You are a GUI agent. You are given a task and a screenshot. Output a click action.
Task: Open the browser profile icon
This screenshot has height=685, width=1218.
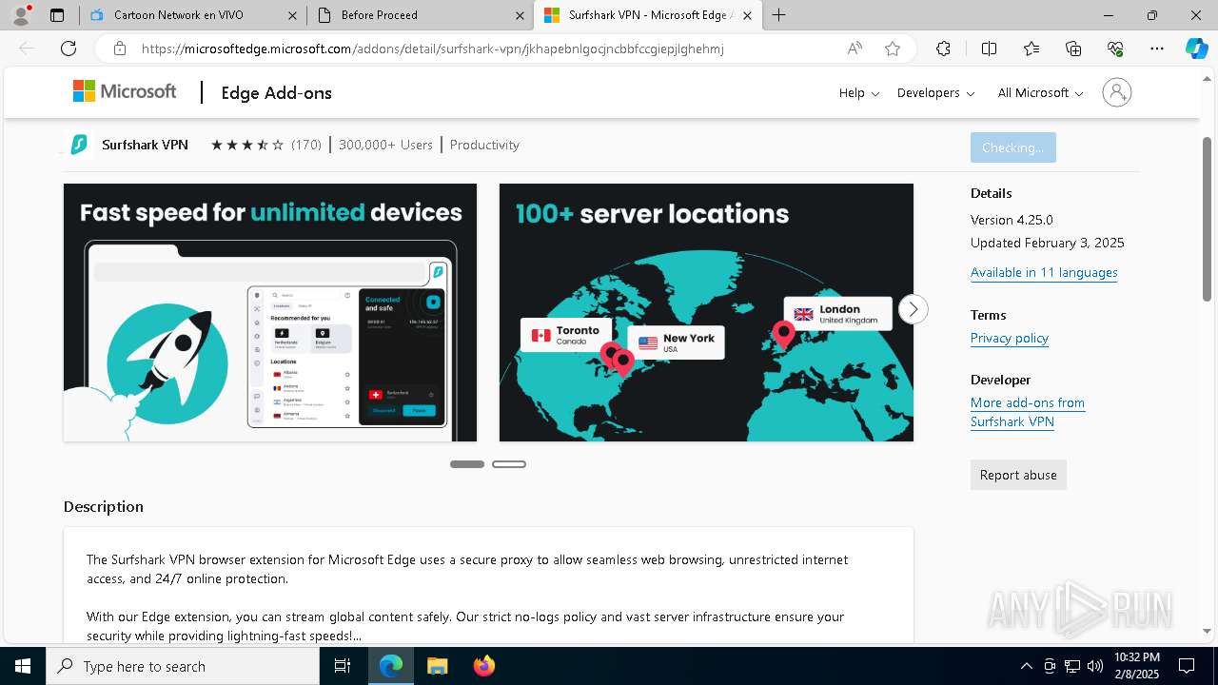(x=21, y=15)
